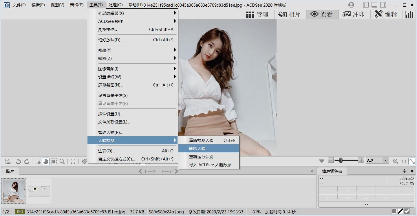Click the rotate right icon
417x216 pixels.
[27, 161]
